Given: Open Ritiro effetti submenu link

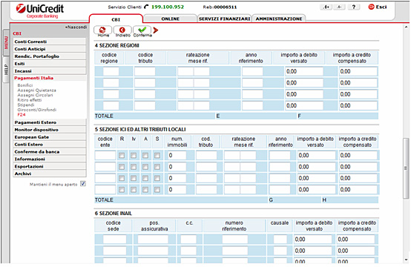Looking at the screenshot, I should [x=30, y=100].
